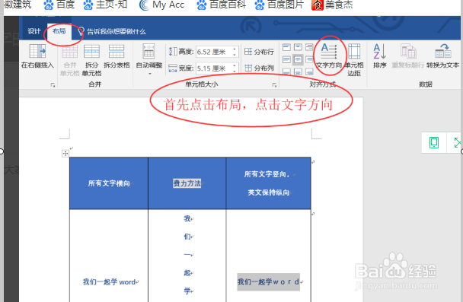The height and width of the screenshot is (302, 463).
Task: Select the Align Center Left icon
Action: point(286,59)
